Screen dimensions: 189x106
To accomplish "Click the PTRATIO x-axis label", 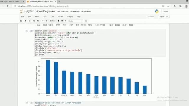I will click(x=64, y=95).
